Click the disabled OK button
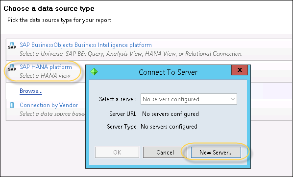Screen dimensions: 293x177 (x=117, y=153)
